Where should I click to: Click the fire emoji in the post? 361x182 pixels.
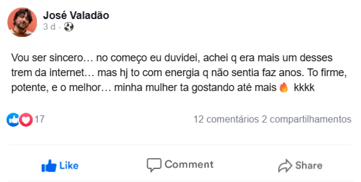click(x=283, y=88)
